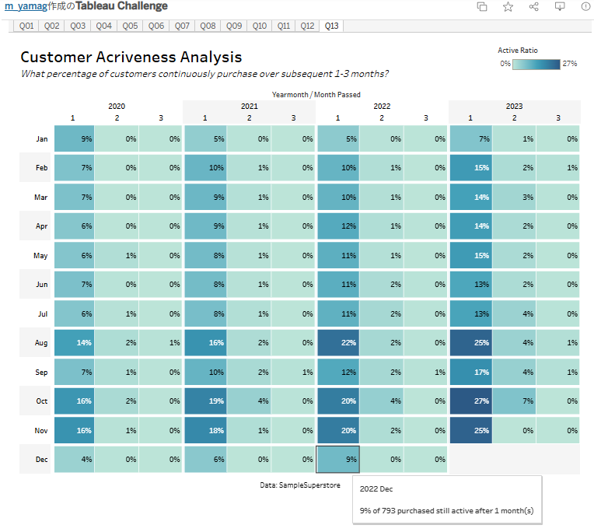
Task: Switch to the Q09 tab
Action: 234,26
